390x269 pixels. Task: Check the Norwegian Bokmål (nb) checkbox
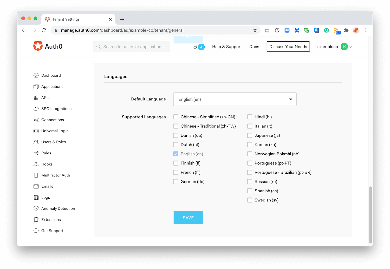coord(250,154)
